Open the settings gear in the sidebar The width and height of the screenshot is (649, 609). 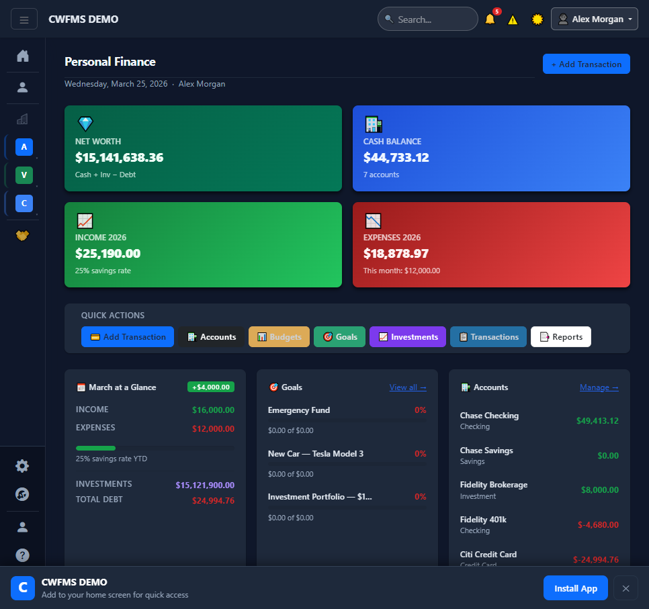coord(21,465)
